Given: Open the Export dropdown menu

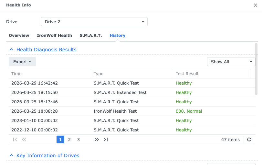Looking at the screenshot, I should tap(22, 62).
